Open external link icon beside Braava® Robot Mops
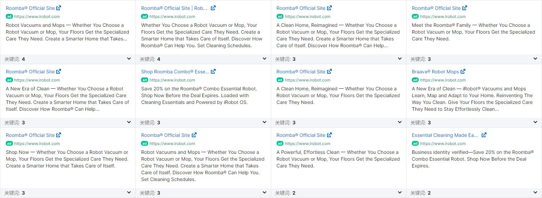Screen dimensions: 542x198 (x=463, y=72)
